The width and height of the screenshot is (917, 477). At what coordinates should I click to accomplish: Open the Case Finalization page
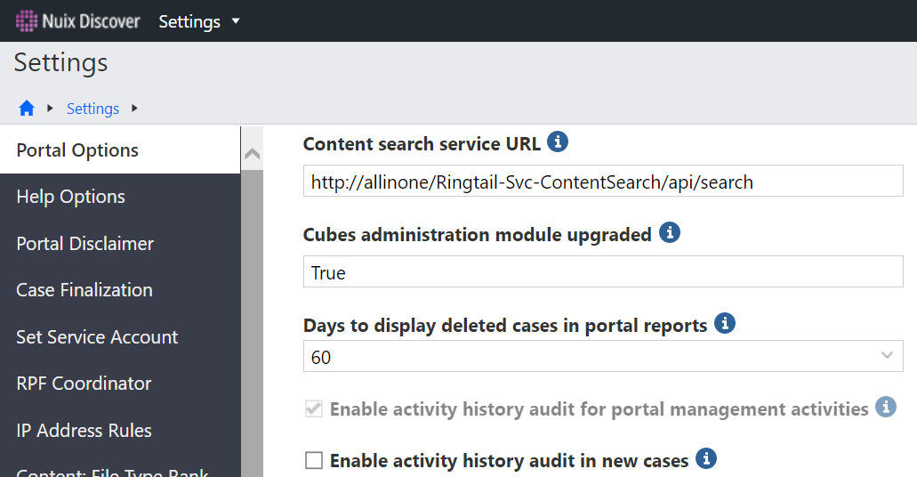coord(84,290)
